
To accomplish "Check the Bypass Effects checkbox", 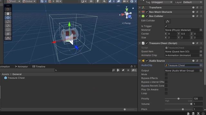I will point(166,78).
